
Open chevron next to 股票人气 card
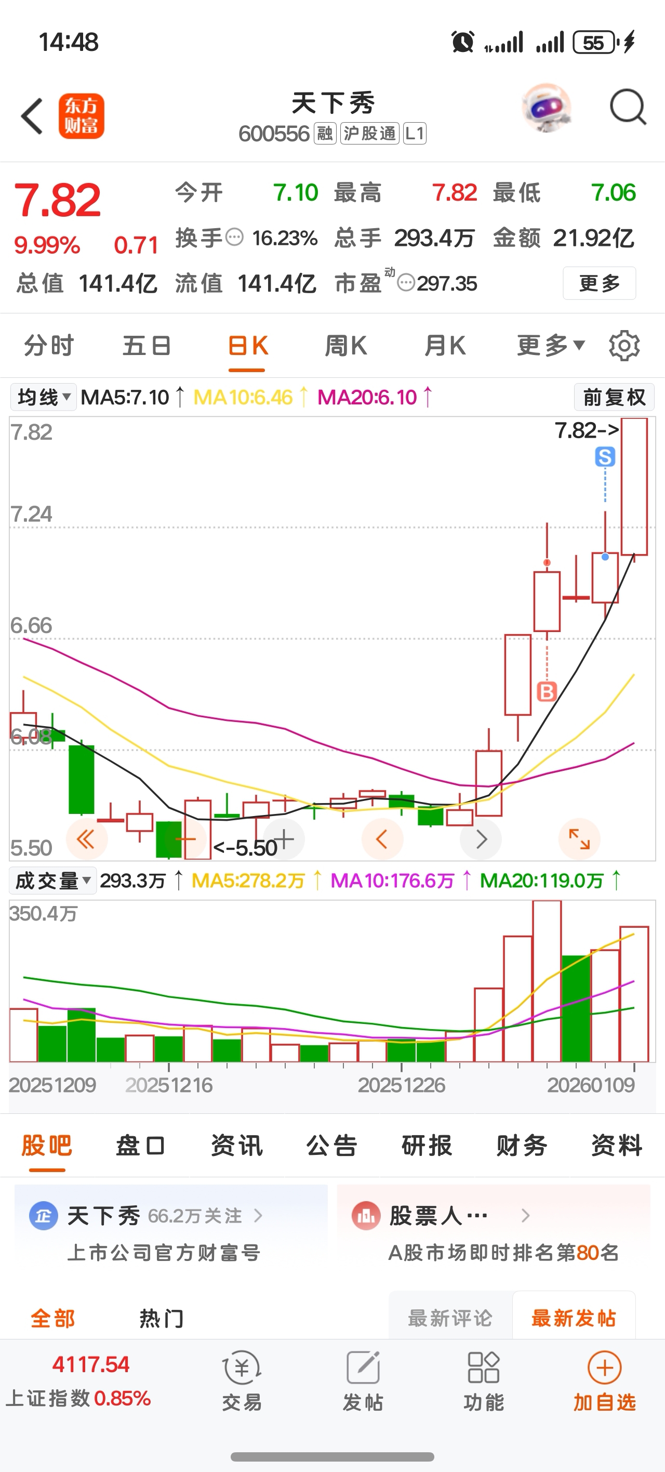[526, 1215]
